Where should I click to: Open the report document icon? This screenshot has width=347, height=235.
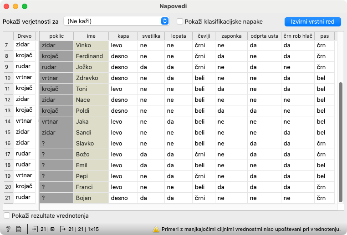click(x=19, y=229)
